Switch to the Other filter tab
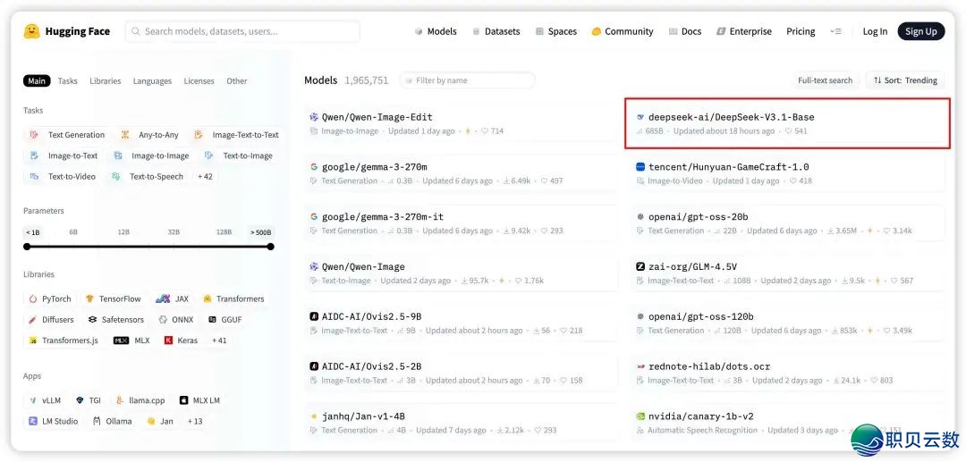 pos(236,81)
